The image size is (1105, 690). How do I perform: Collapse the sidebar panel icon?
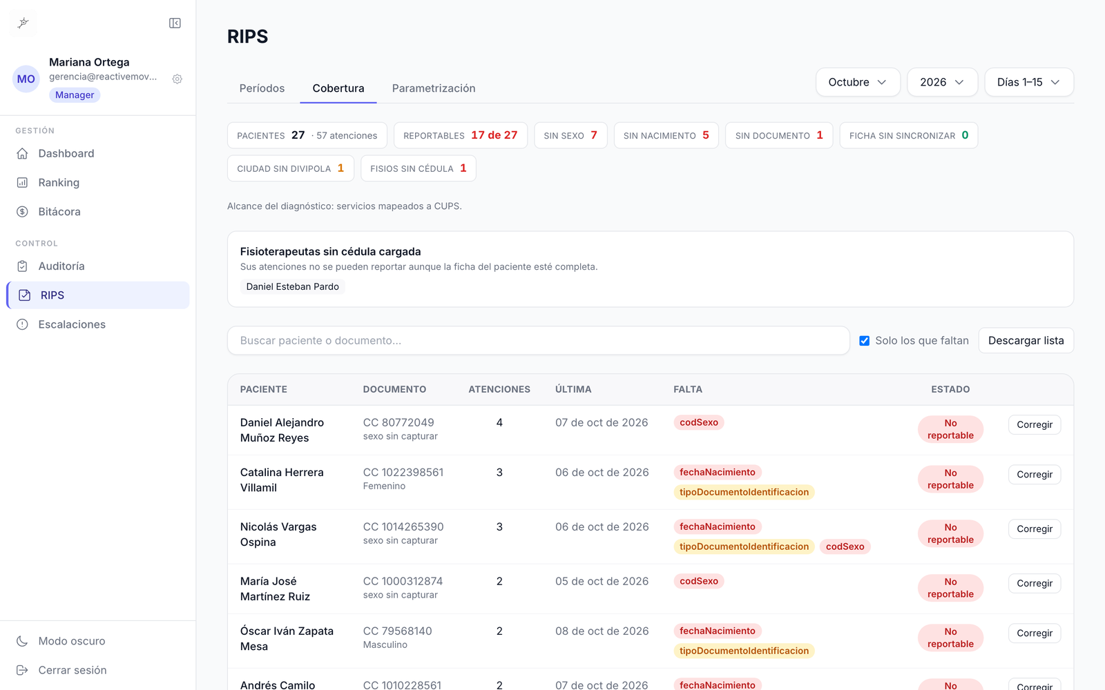pyautogui.click(x=175, y=23)
